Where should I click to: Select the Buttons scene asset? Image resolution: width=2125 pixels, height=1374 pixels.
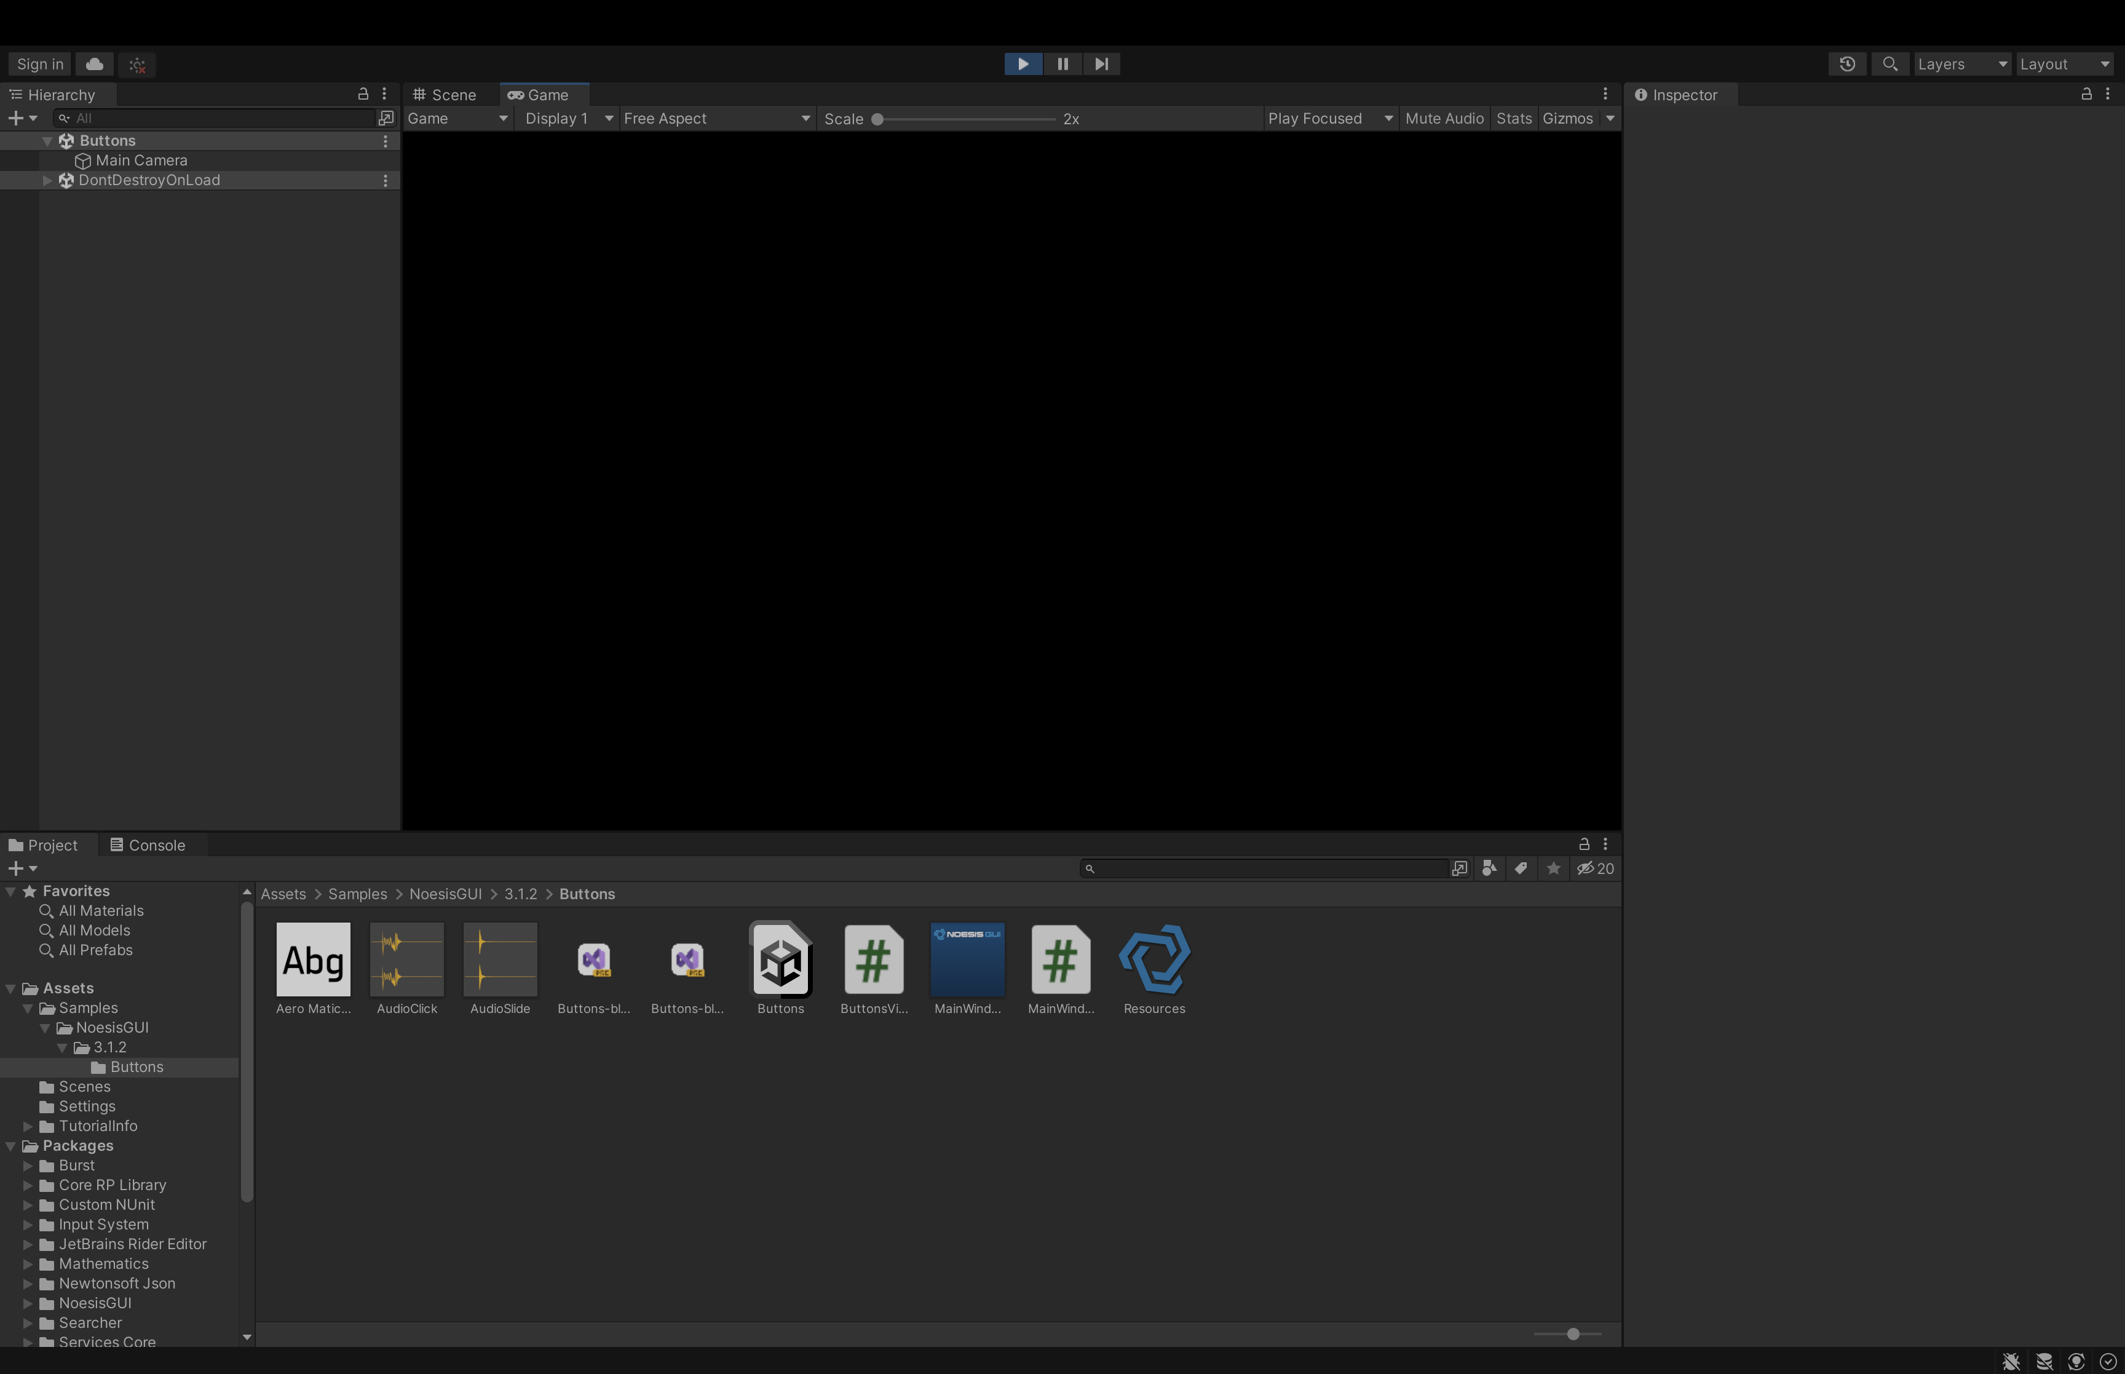(781, 969)
